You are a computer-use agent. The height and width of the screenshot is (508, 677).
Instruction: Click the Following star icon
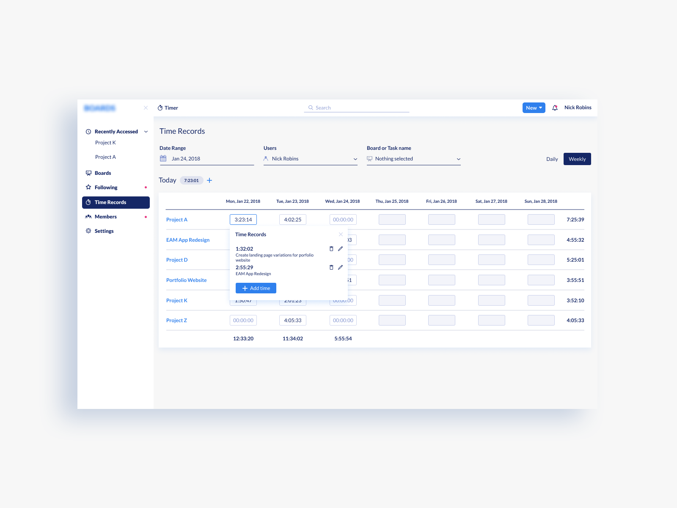click(88, 187)
